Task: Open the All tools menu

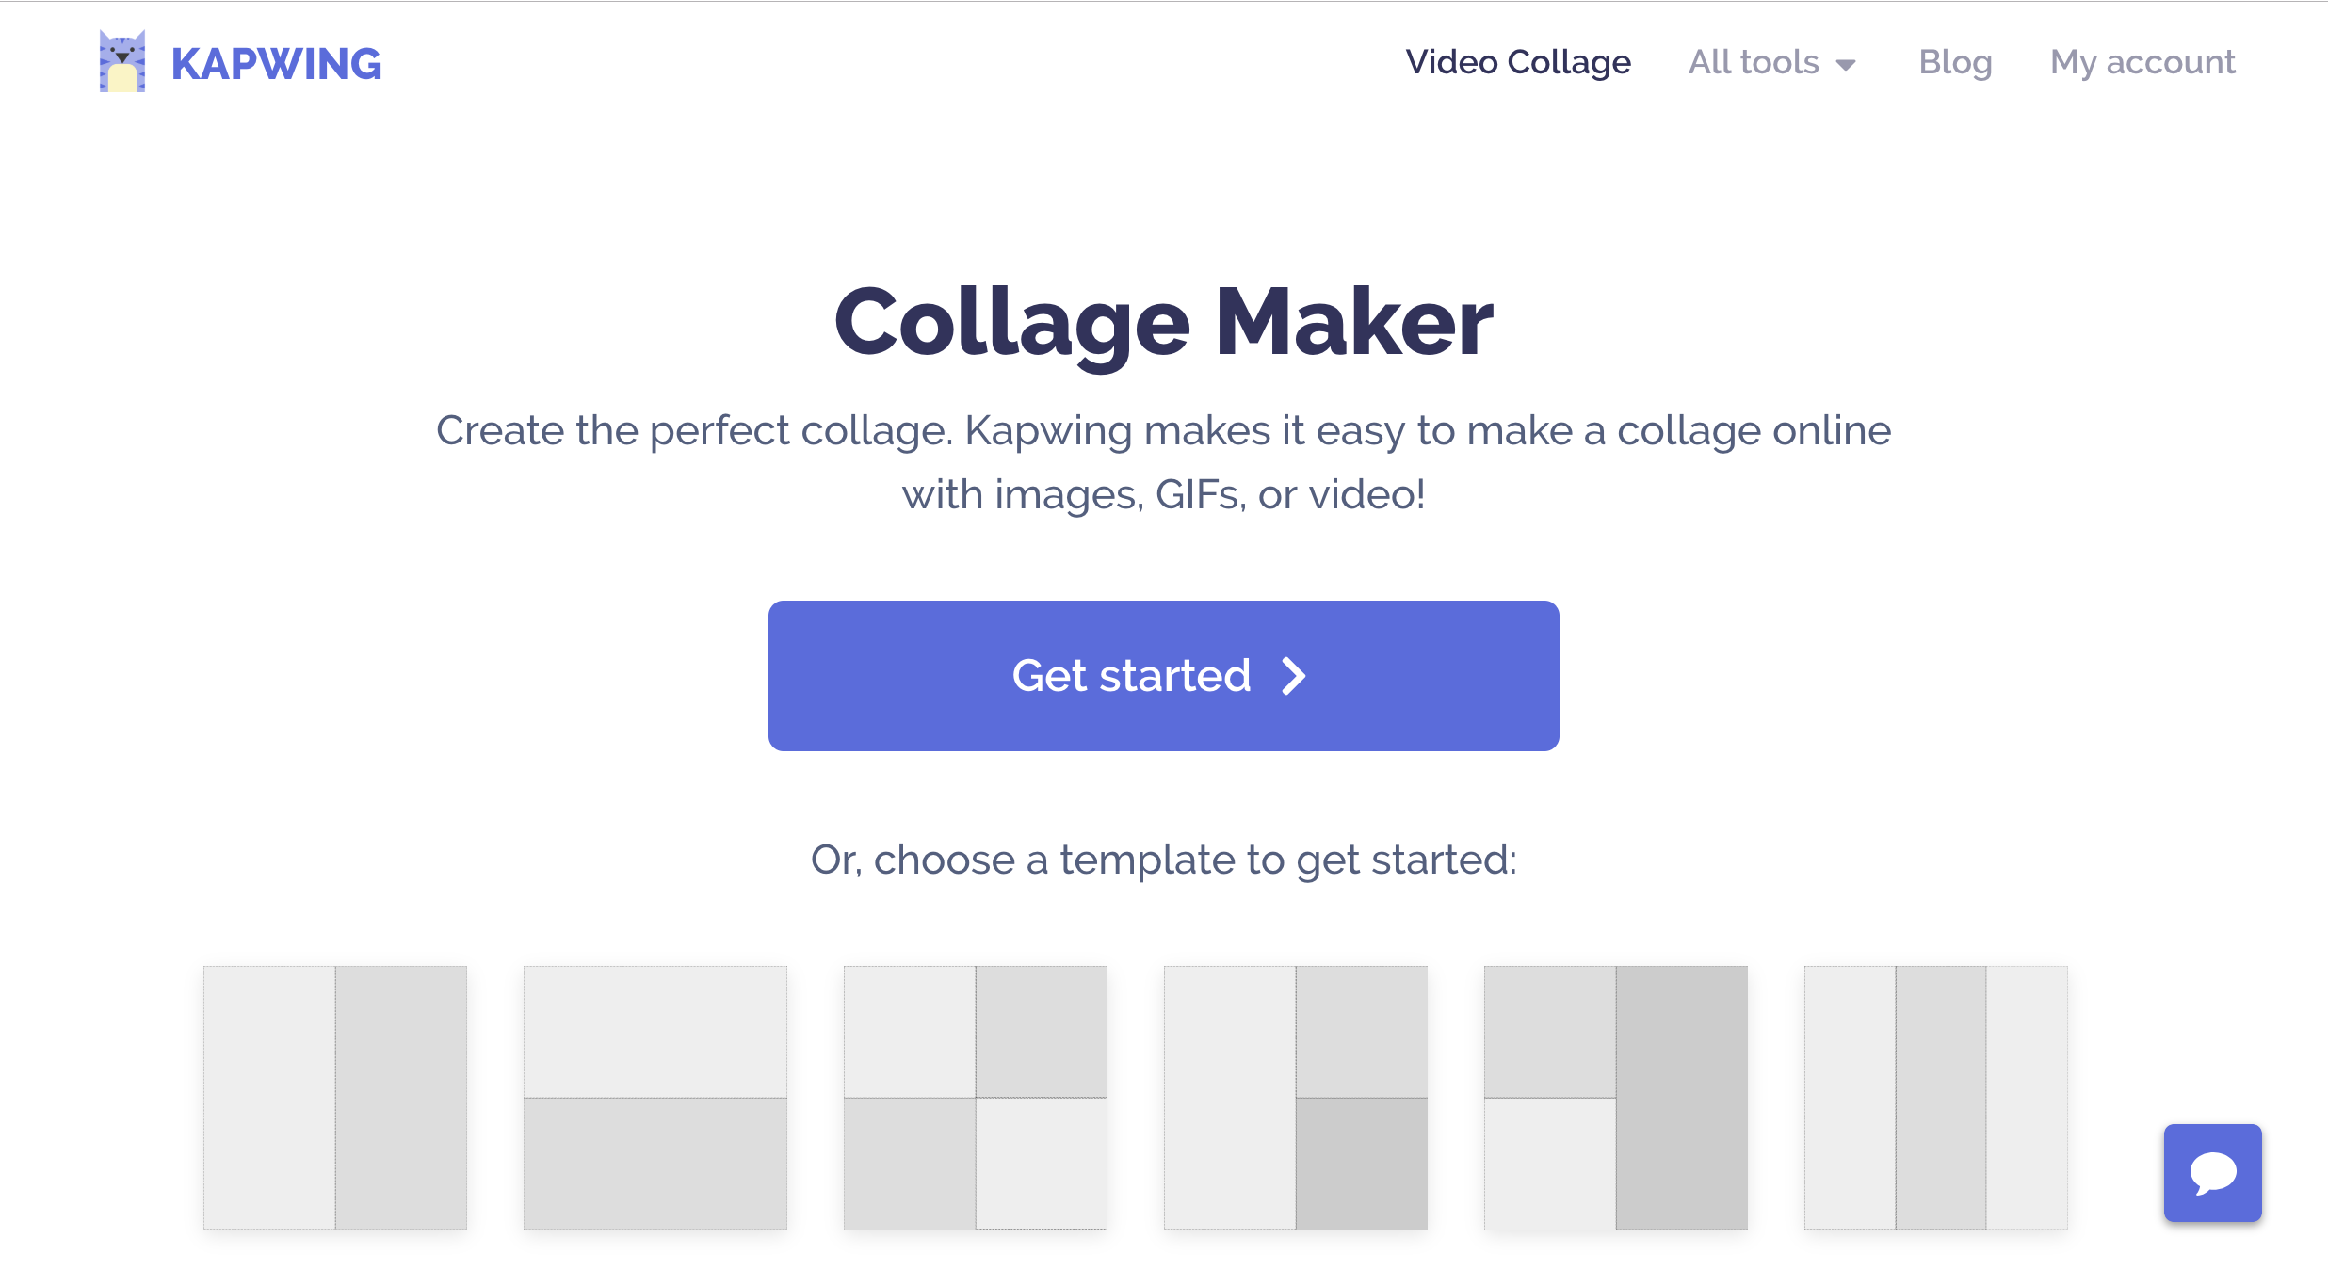Action: [1771, 62]
